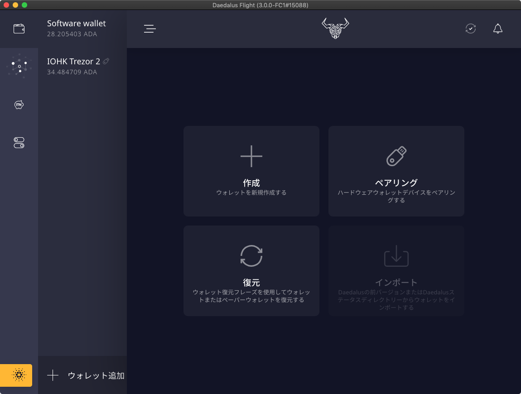Click the hardware wallet icon beside IOHK Trezor 2

pyautogui.click(x=106, y=61)
